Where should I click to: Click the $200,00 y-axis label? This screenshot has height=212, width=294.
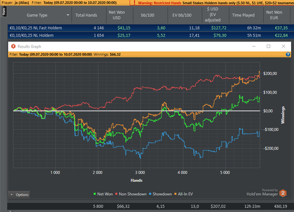[270, 74]
